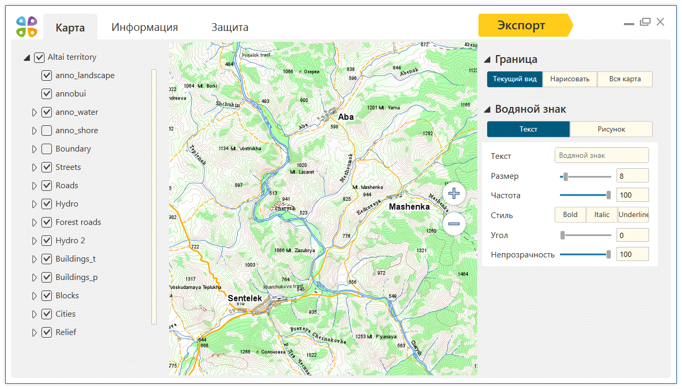This screenshot has width=682, height=389.
Task: Choose Текущий вид boundary option
Action: [515, 79]
